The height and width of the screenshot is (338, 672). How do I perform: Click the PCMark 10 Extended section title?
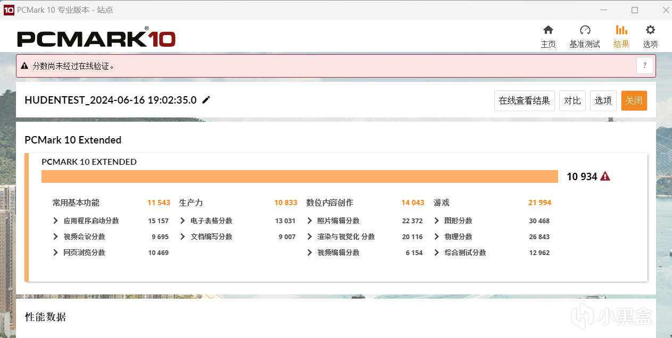[x=73, y=140]
